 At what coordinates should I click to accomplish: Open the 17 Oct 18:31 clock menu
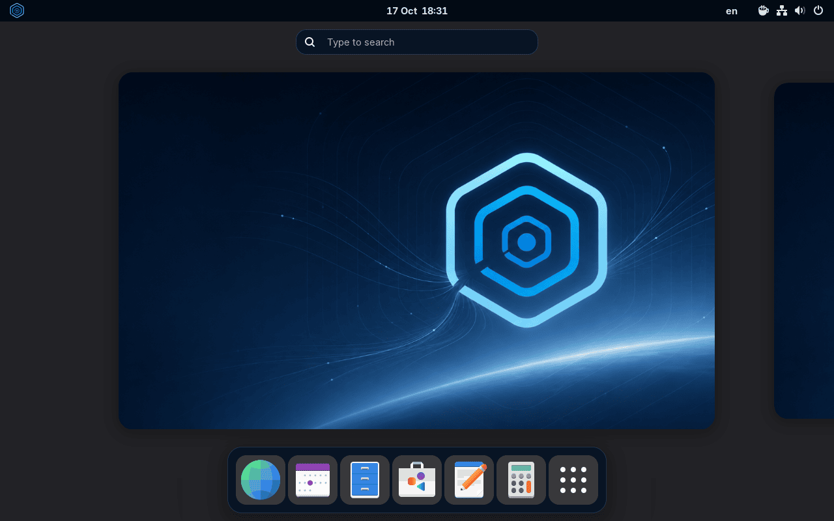pyautogui.click(x=417, y=10)
